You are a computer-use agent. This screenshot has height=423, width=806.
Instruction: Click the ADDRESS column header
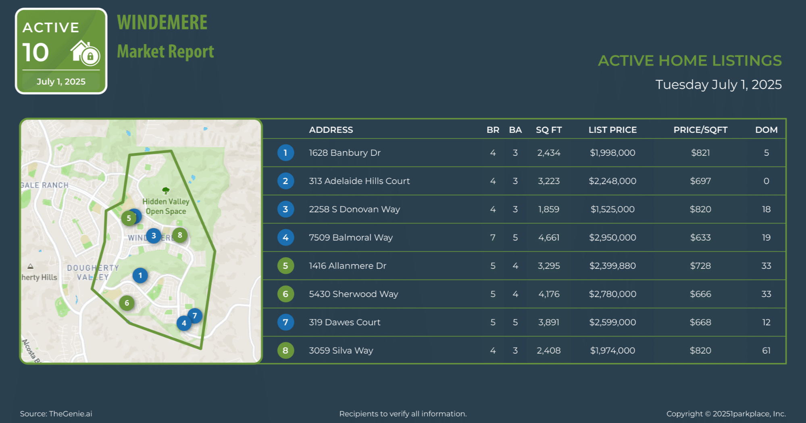pos(331,130)
